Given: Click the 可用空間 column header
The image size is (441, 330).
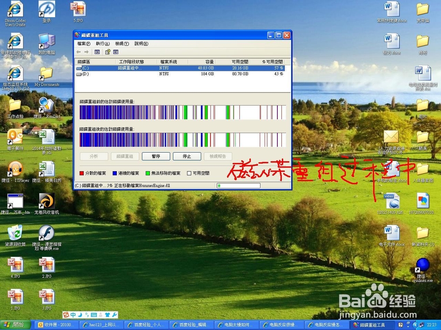Looking at the screenshot, I should [x=232, y=62].
